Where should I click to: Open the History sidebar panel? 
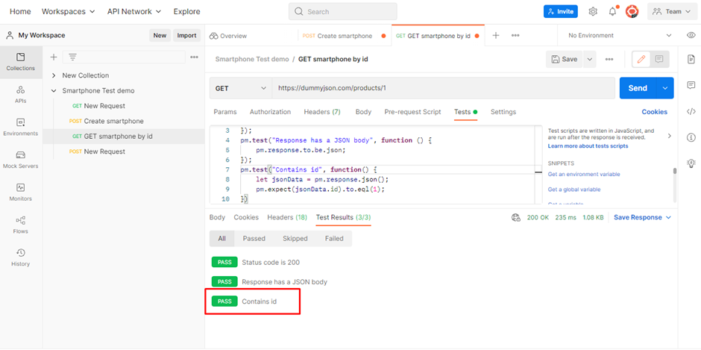point(21,257)
